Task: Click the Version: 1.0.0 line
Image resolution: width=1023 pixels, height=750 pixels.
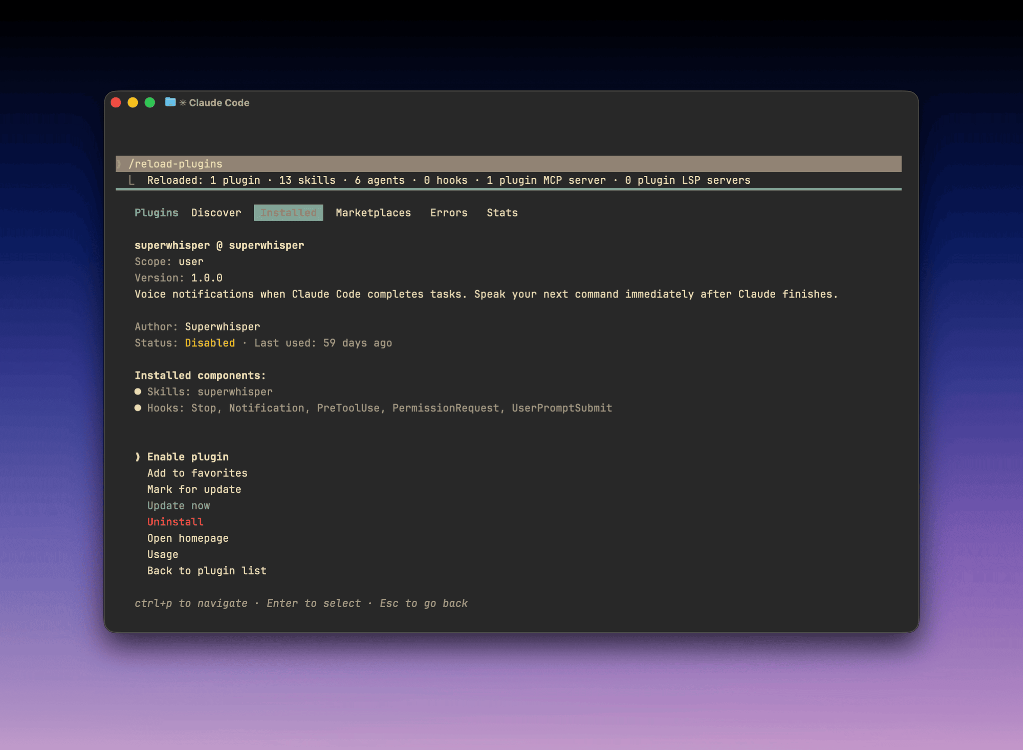Action: click(178, 278)
